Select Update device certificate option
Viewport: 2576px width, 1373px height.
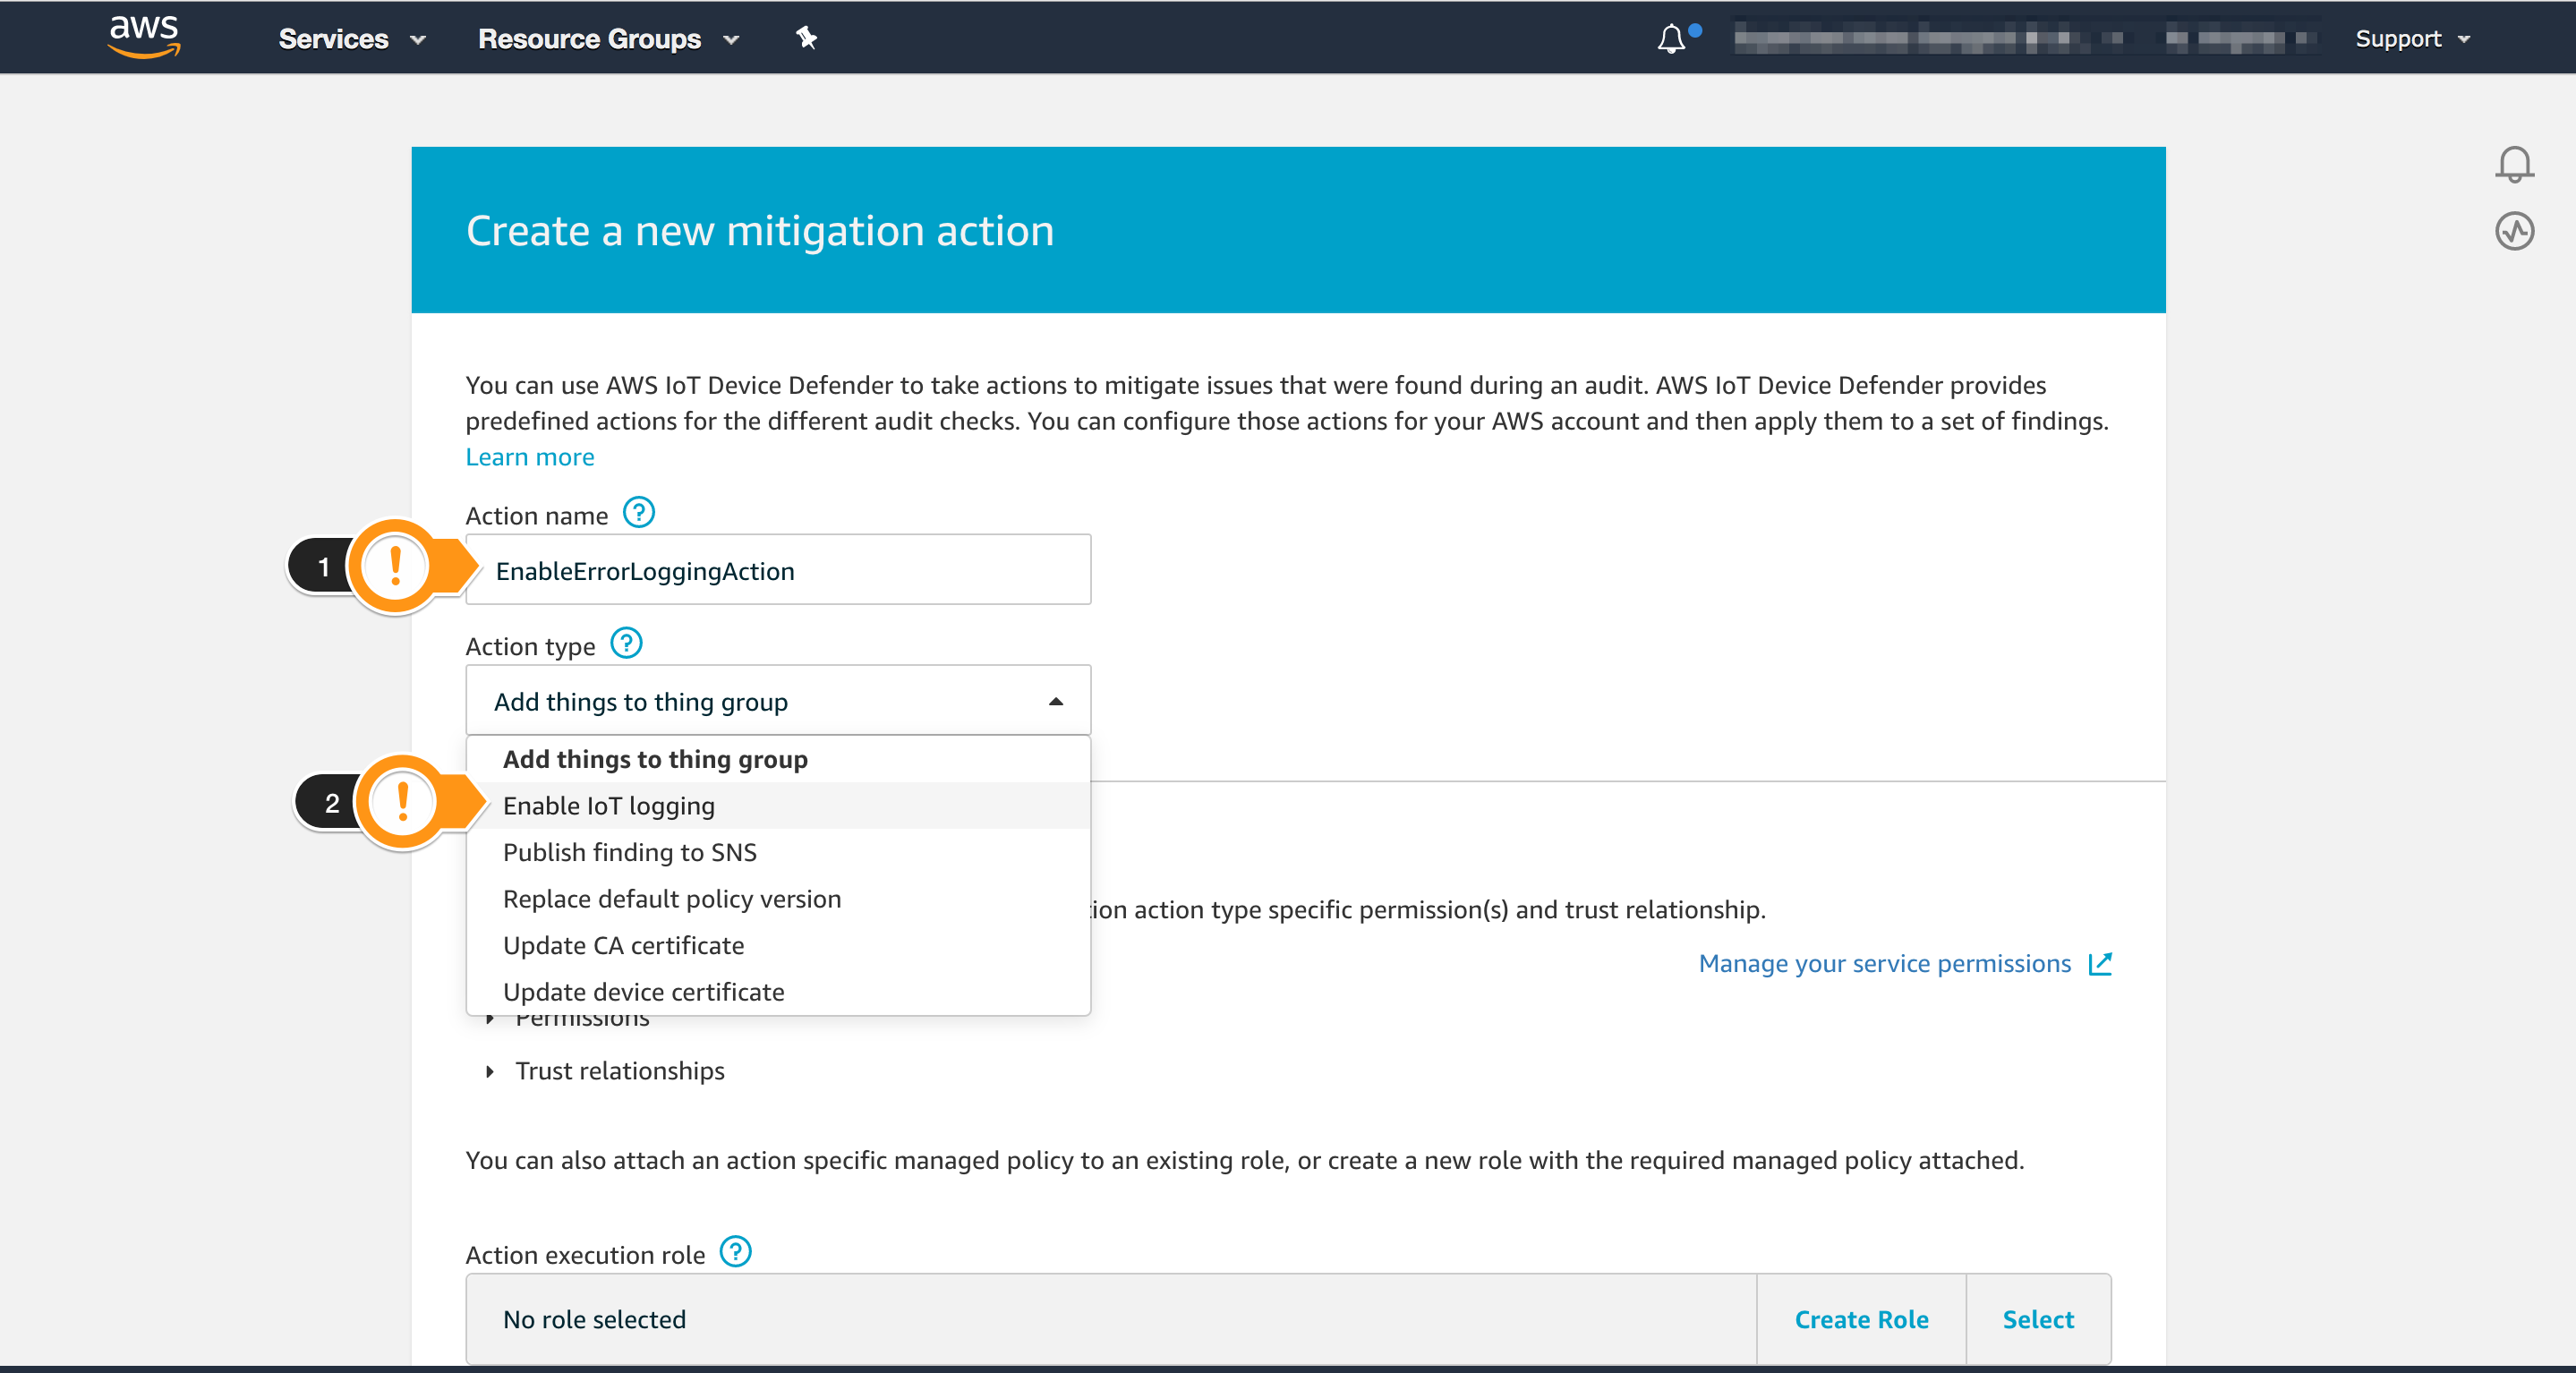(x=778, y=991)
